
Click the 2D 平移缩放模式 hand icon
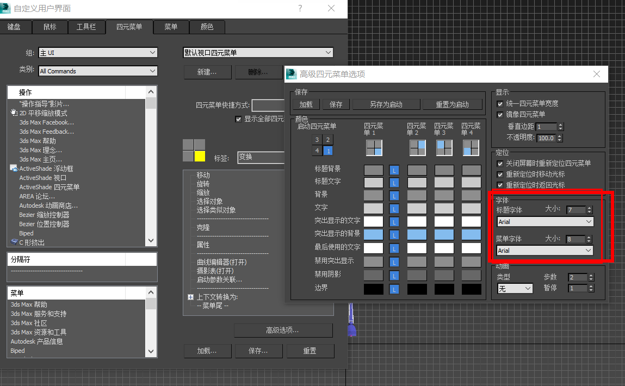tap(14, 113)
